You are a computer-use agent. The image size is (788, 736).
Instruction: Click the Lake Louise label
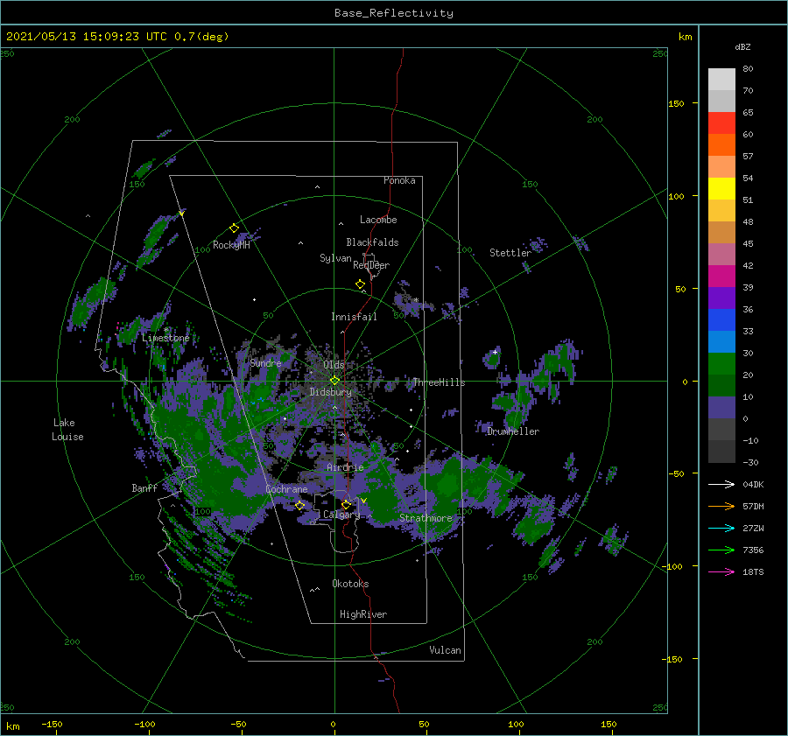click(67, 430)
